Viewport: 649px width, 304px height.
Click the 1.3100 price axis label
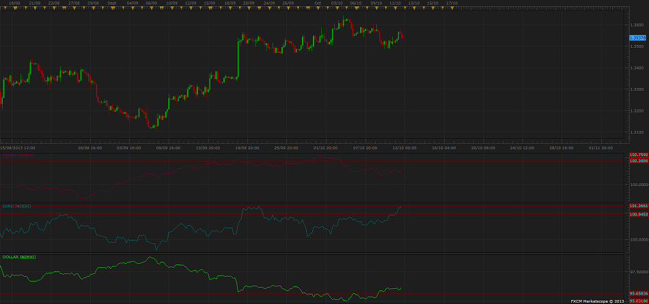click(x=637, y=132)
